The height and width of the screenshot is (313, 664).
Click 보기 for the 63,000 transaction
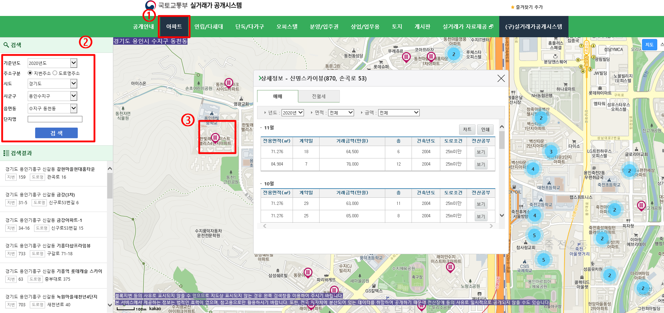[481, 204]
